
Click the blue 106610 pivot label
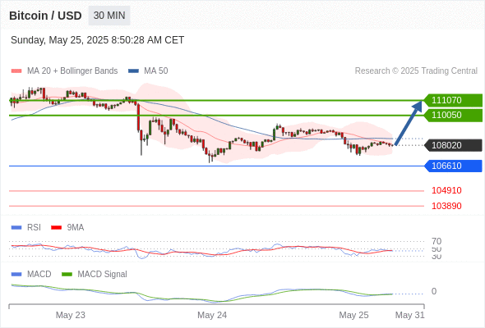point(453,166)
